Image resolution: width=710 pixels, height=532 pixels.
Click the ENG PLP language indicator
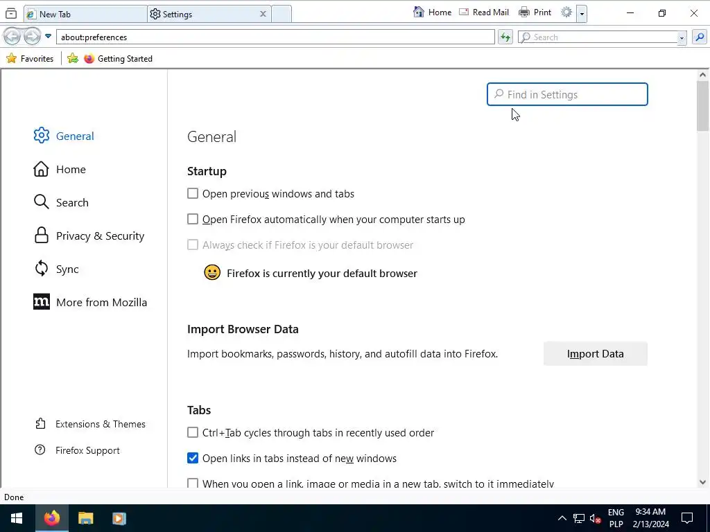point(616,518)
